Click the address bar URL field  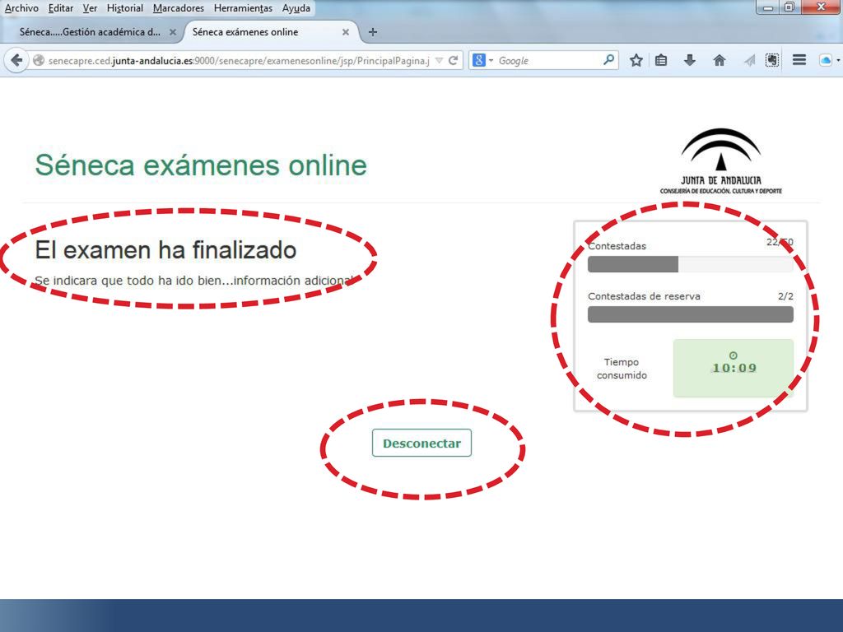coord(239,60)
